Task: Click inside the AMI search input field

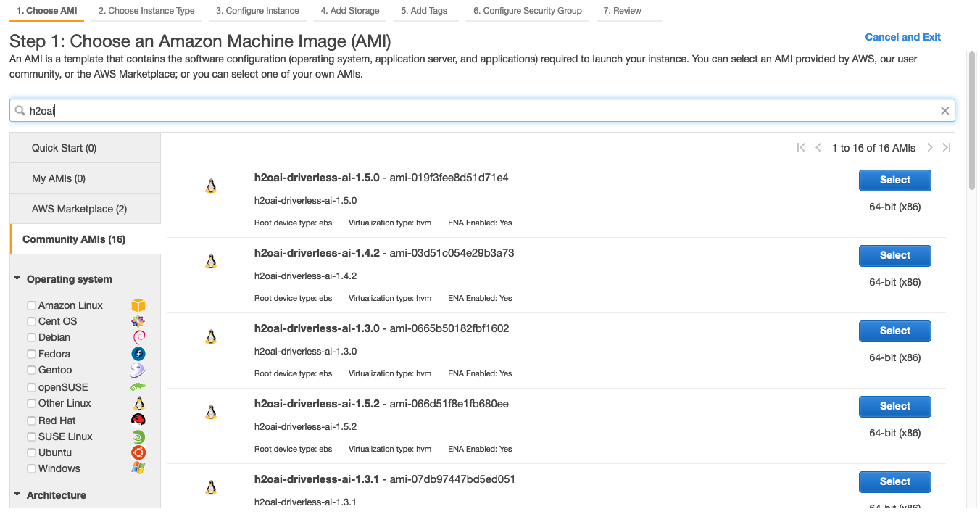Action: (290, 110)
